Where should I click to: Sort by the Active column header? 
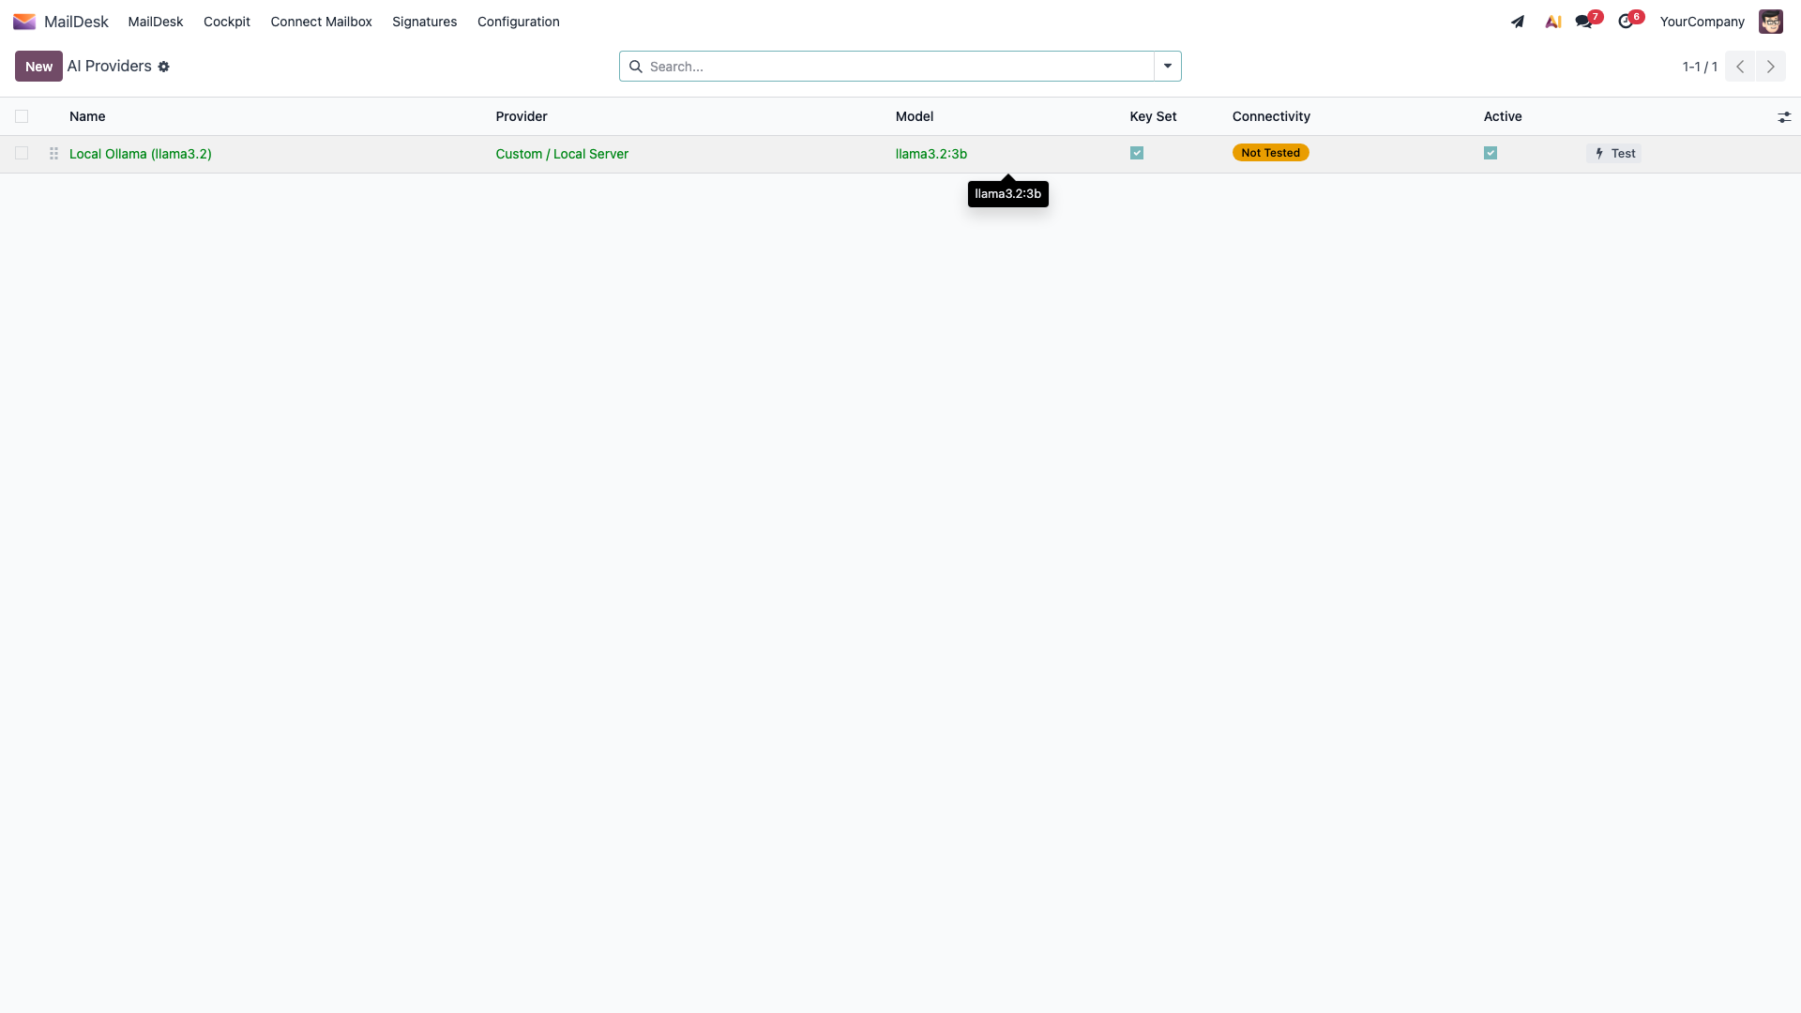coord(1503,116)
